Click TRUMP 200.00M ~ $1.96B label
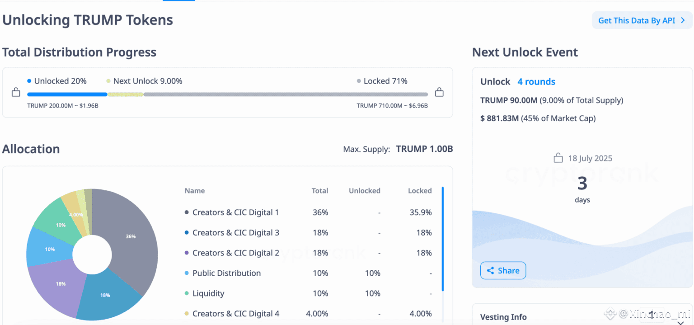Image resolution: width=694 pixels, height=325 pixels. (x=63, y=106)
